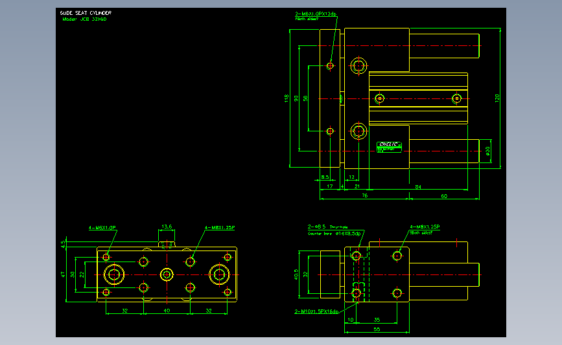Click the "30" vertical dimension text
Screen dimensions: 562x345
73,274
